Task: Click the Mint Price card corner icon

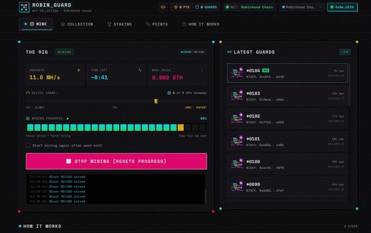Action: pyautogui.click(x=202, y=70)
